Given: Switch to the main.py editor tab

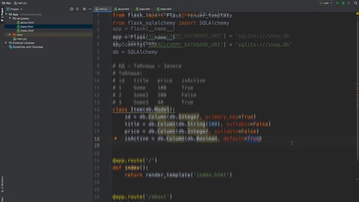Looking at the screenshot, I should coord(102,9).
